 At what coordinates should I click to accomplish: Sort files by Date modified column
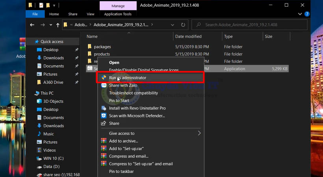click(x=188, y=37)
